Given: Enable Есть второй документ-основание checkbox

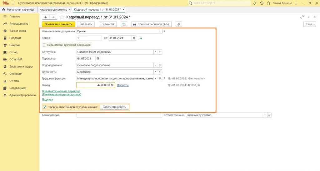Looking at the screenshot, I should point(45,45).
